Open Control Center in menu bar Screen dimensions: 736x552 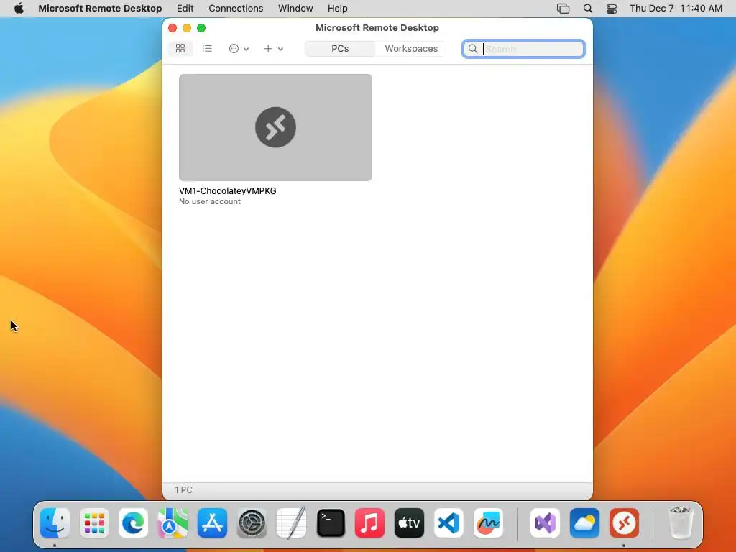(612, 9)
